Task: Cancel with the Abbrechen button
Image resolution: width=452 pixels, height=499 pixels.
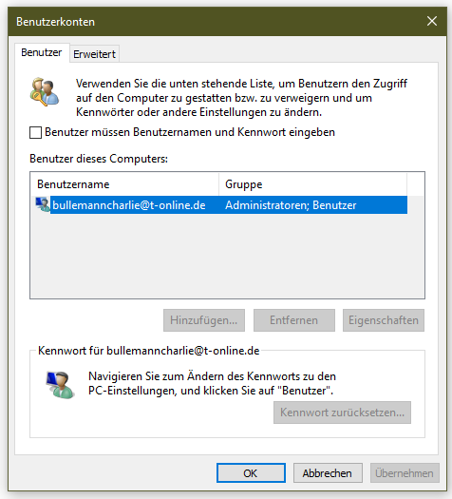Action: point(328,473)
